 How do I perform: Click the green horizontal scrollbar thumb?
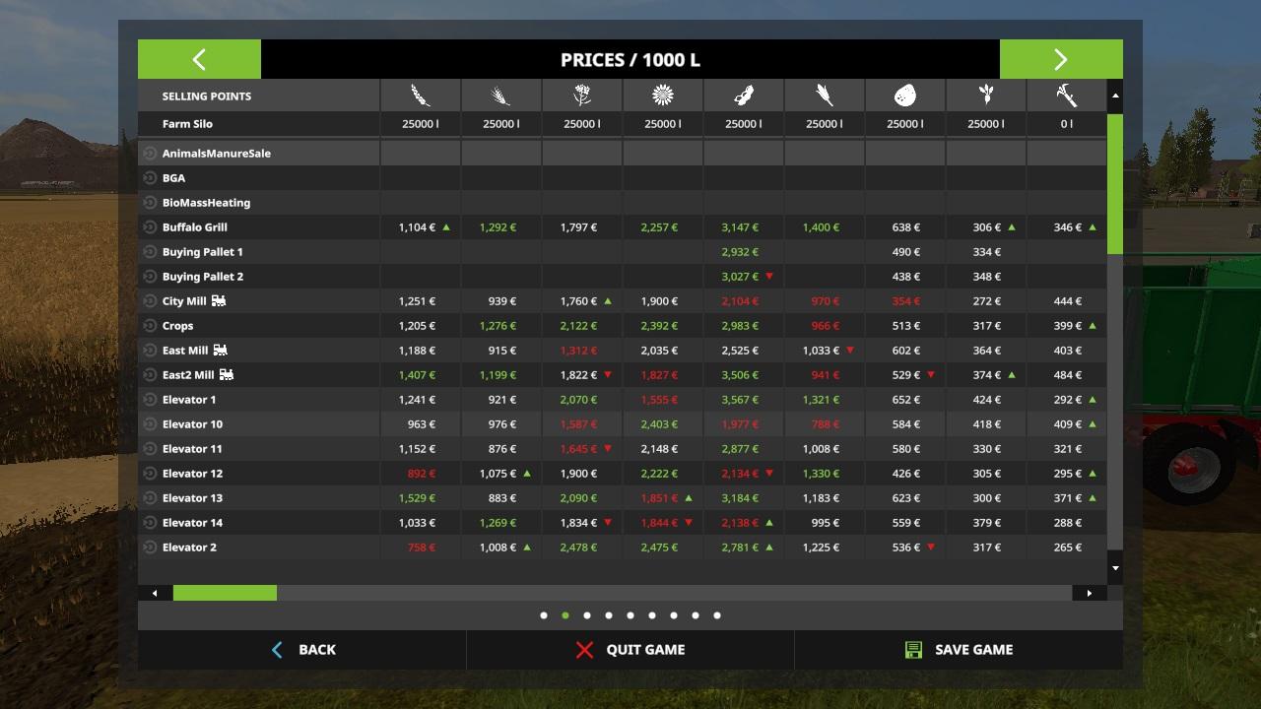[x=225, y=593]
